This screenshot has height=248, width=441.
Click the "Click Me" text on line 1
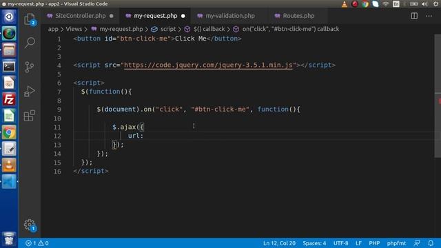click(x=190, y=39)
